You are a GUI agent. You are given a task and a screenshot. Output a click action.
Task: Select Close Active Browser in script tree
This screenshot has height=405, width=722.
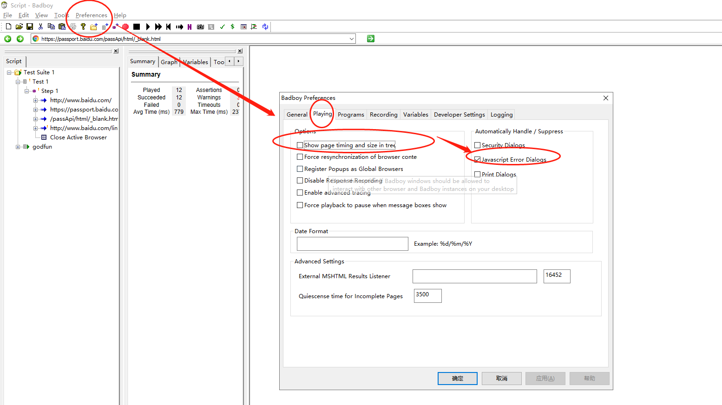pos(79,137)
